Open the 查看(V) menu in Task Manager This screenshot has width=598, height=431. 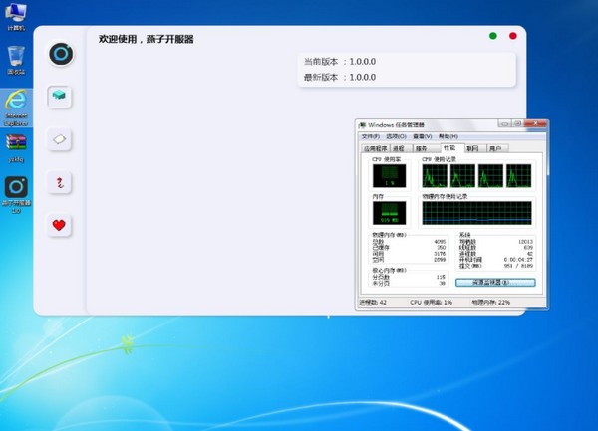point(421,136)
